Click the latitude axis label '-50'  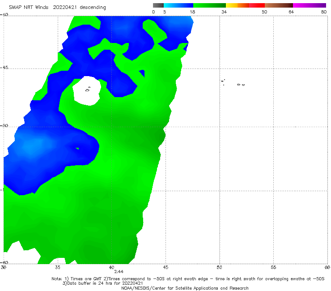[4, 126]
